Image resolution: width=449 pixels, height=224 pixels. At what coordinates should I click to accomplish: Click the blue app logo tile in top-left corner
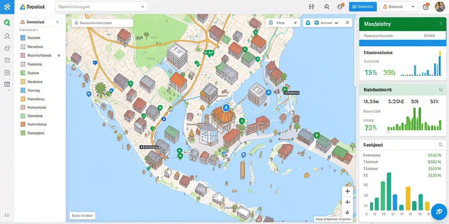pos(7,7)
